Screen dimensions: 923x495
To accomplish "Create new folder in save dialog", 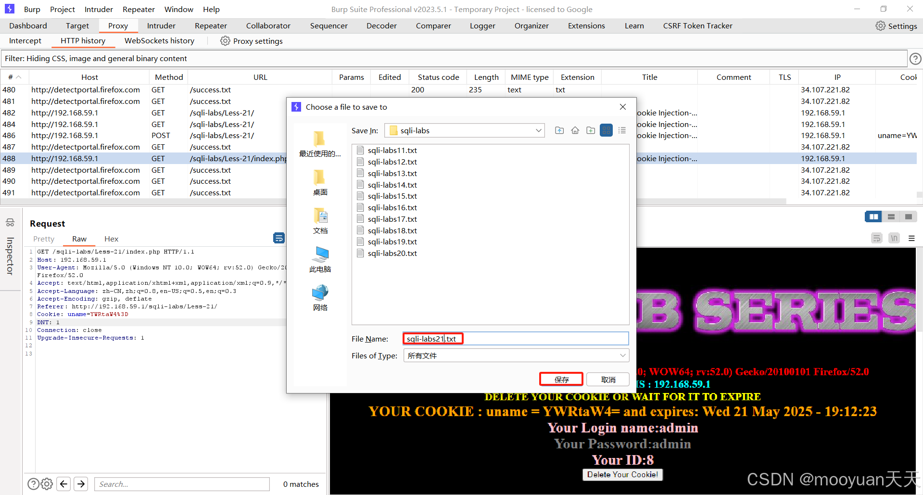I will (591, 130).
